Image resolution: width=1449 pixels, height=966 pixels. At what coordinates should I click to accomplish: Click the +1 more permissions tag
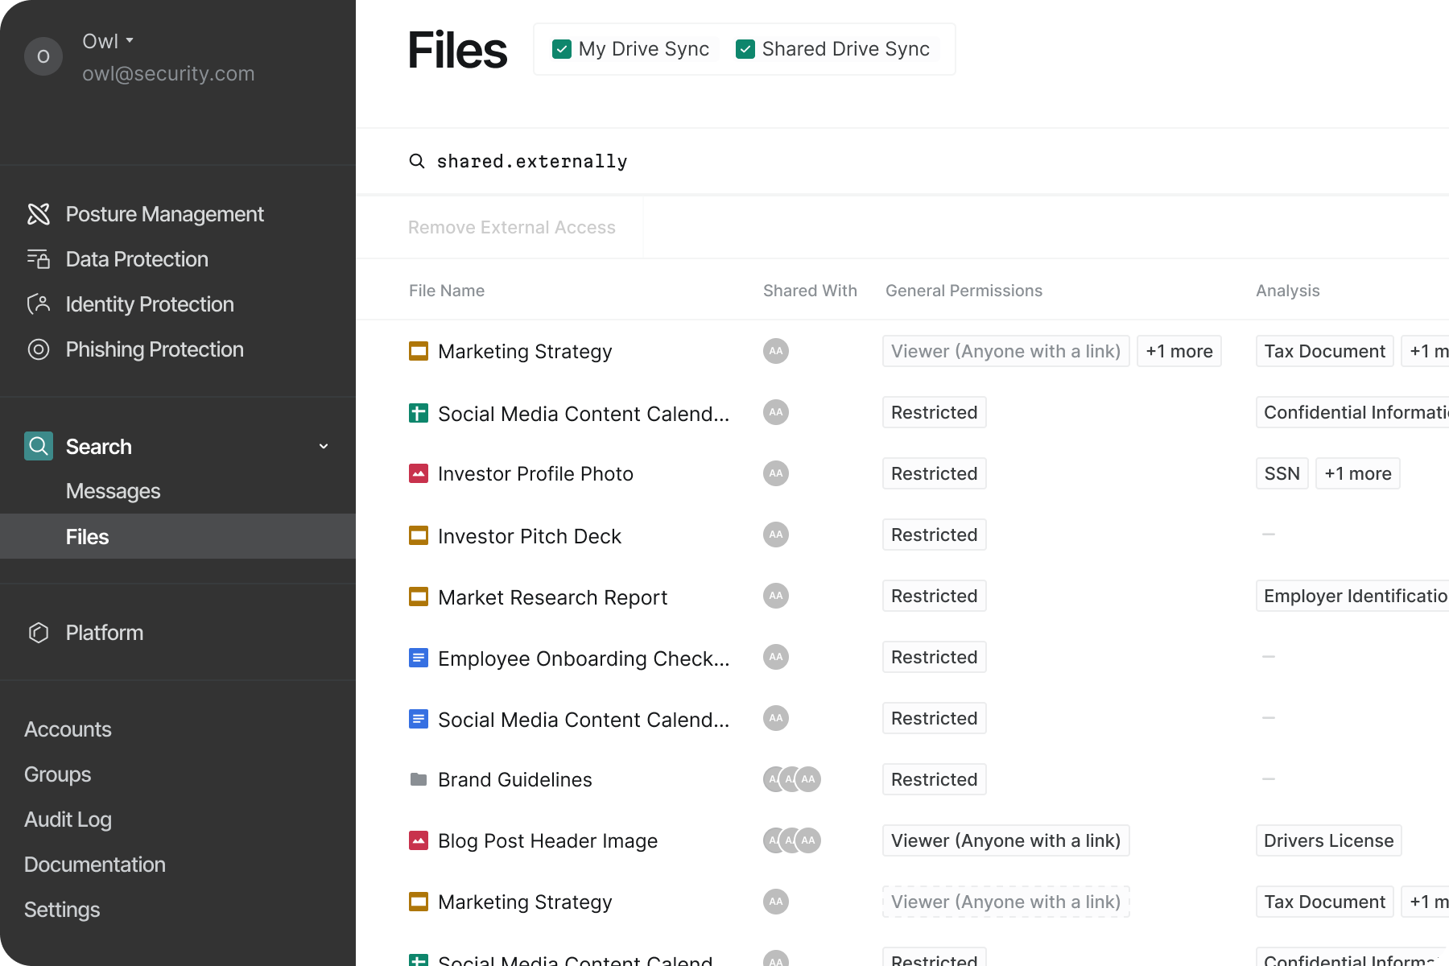click(1179, 351)
